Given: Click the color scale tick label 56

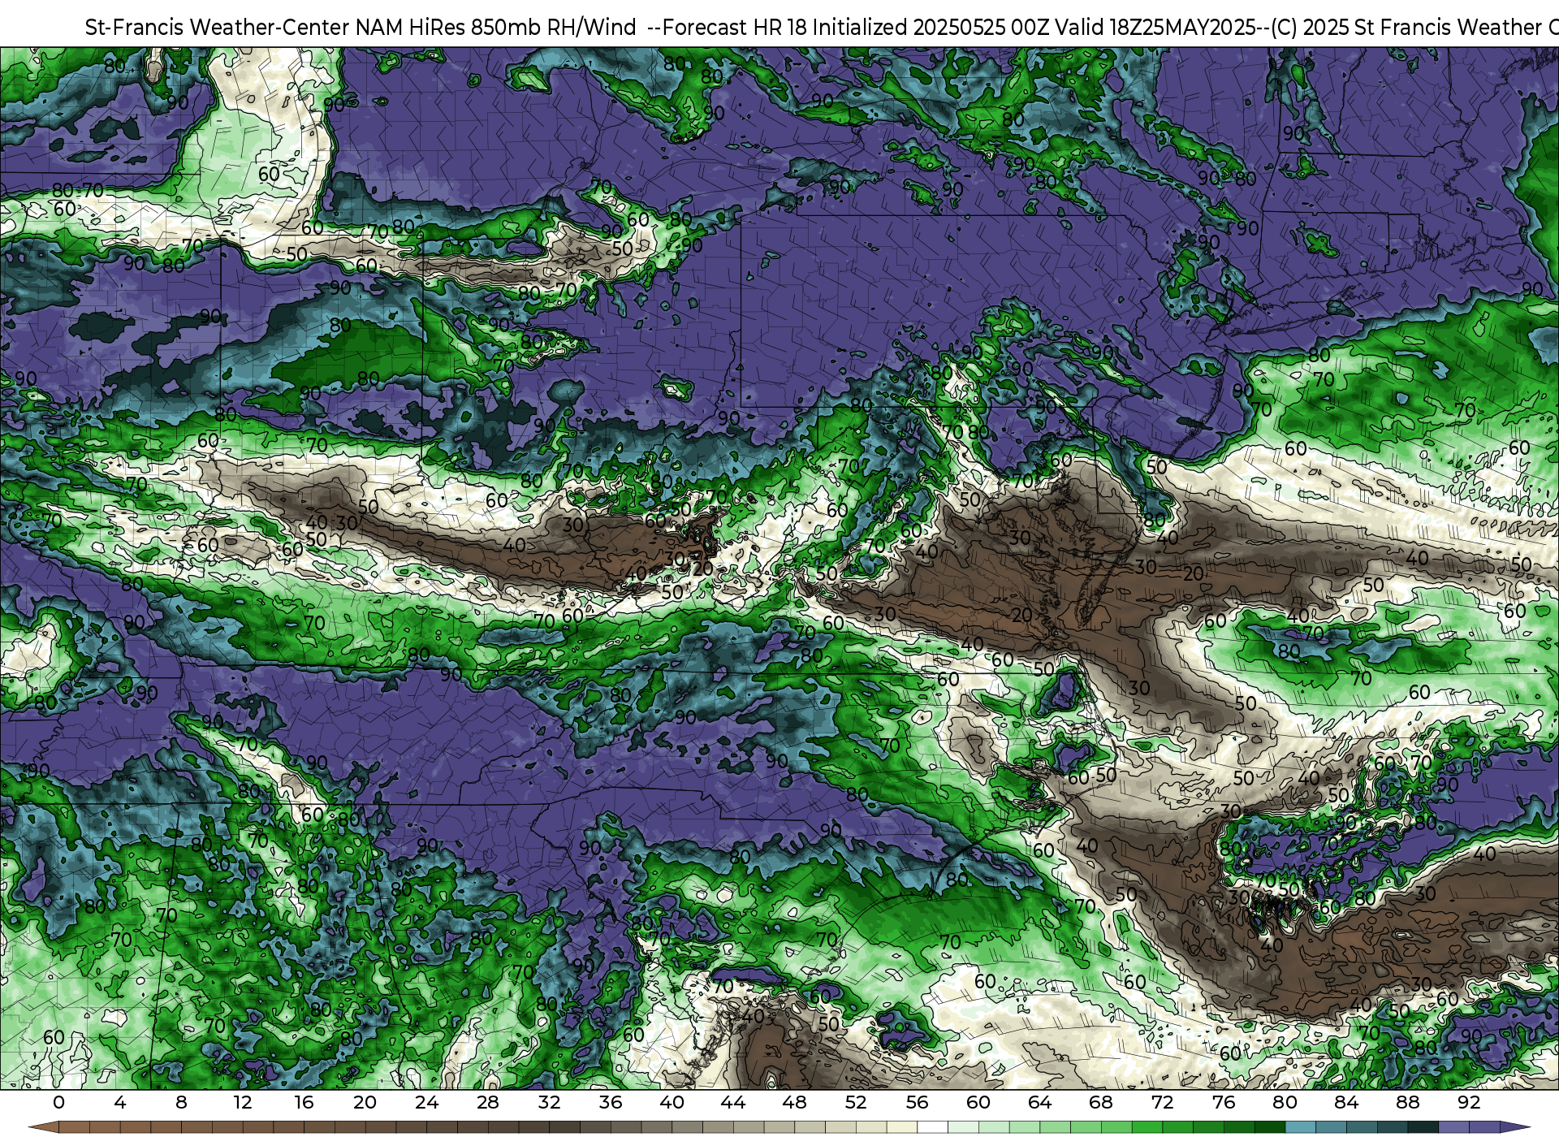Looking at the screenshot, I should click(x=917, y=1102).
